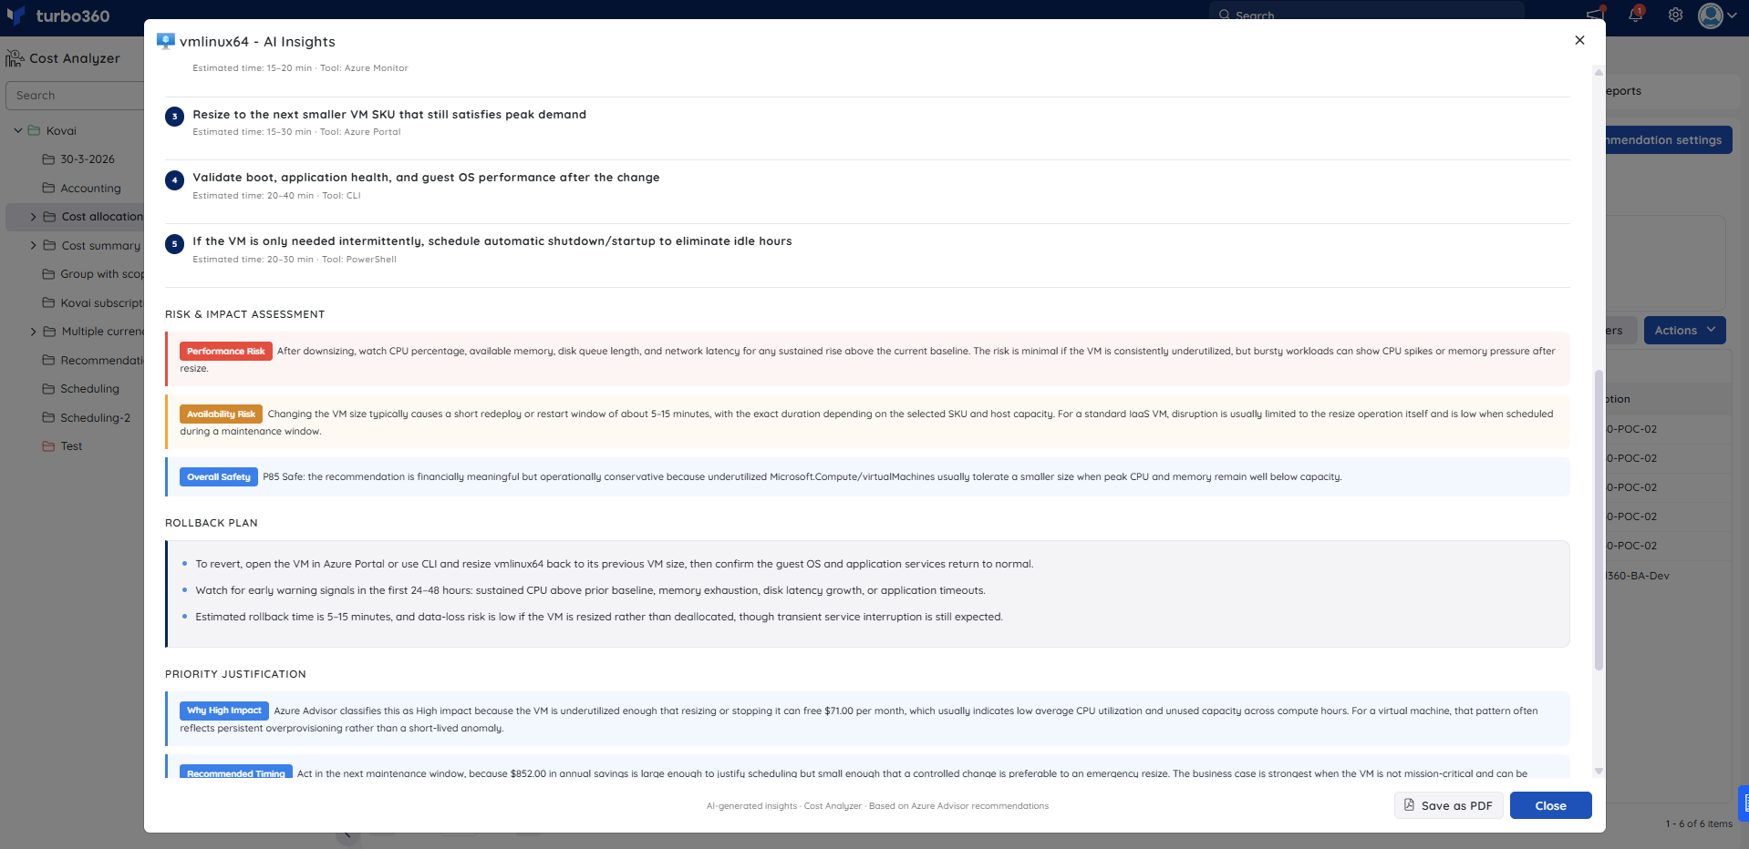This screenshot has height=849, width=1749.
Task: Click the Group with scope folder icon
Action: [48, 273]
